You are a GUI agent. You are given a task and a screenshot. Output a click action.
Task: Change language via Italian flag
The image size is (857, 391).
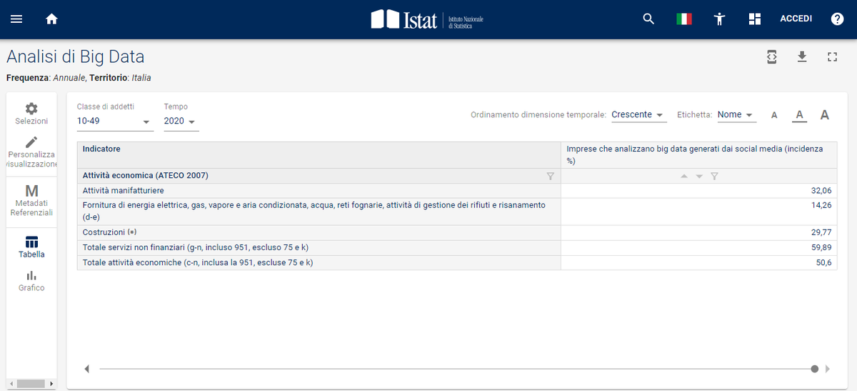pyautogui.click(x=684, y=19)
